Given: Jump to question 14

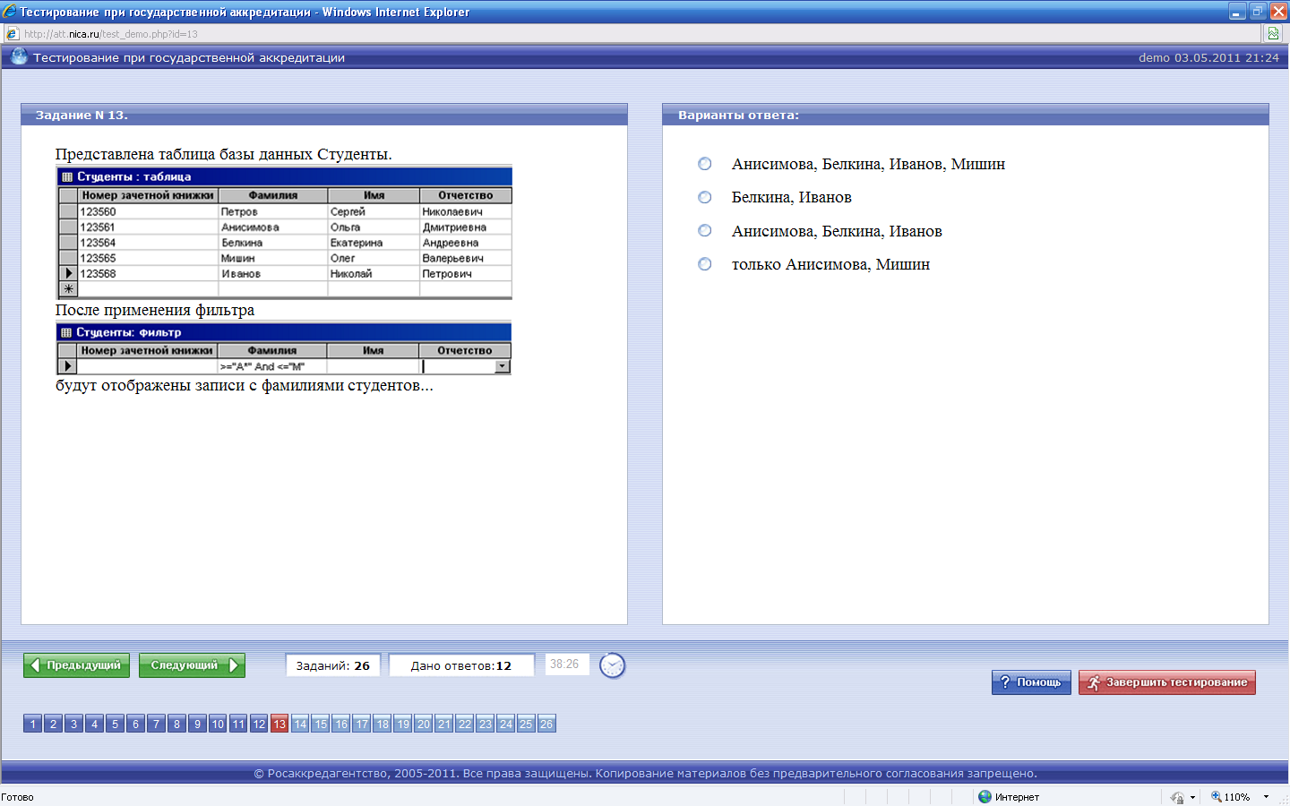Looking at the screenshot, I should tap(300, 724).
